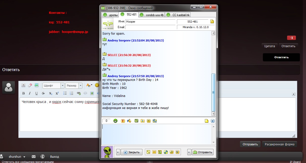Open the smiley picker in chat toolbar

point(116,121)
